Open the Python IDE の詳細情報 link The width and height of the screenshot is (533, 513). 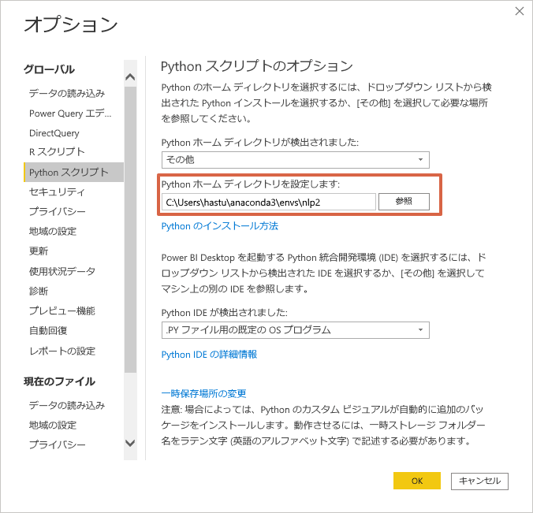tap(209, 355)
